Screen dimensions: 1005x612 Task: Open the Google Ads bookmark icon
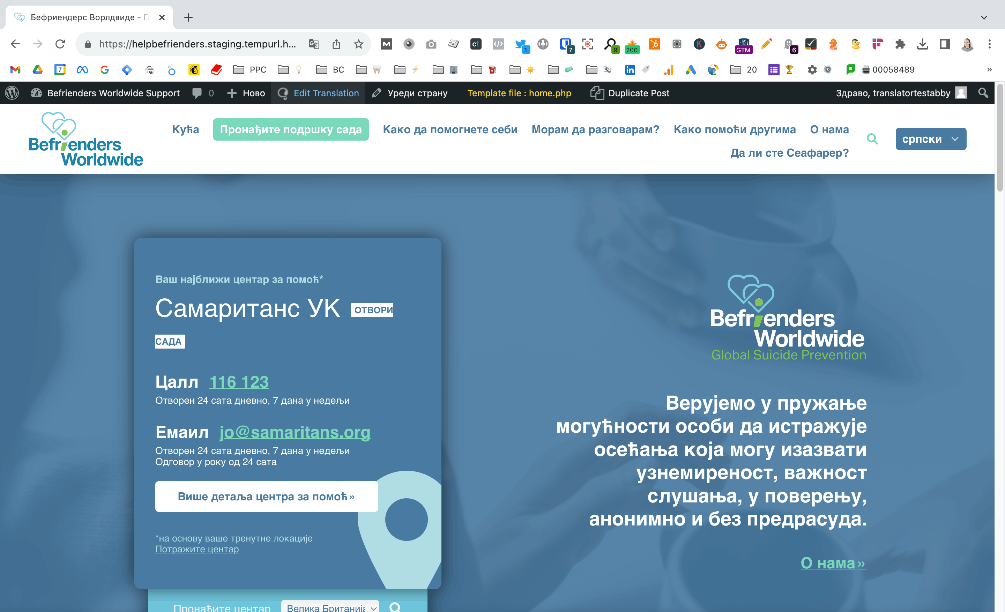tap(691, 70)
